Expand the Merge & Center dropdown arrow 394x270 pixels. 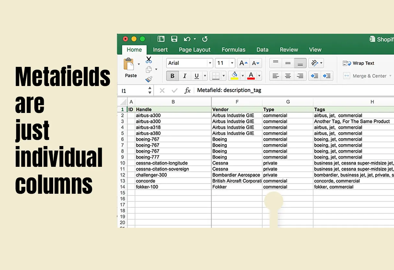pyautogui.click(x=390, y=76)
